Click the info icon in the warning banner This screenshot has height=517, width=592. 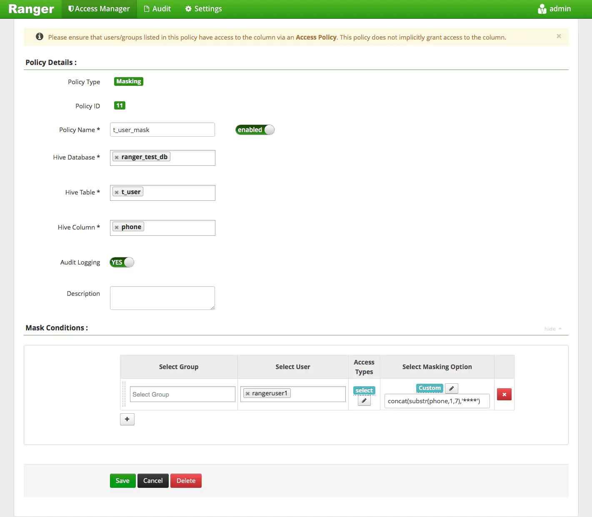point(40,37)
